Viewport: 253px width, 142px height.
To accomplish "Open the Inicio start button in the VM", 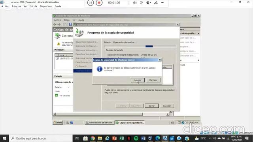I will [x=58, y=123].
